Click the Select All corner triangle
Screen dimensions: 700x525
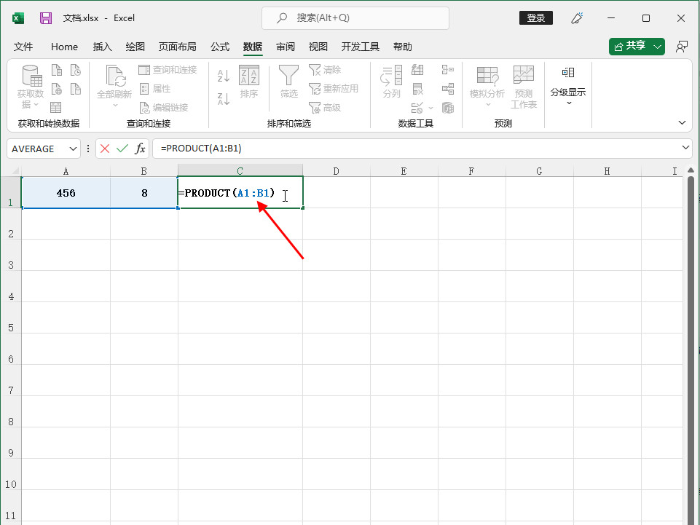(15, 171)
